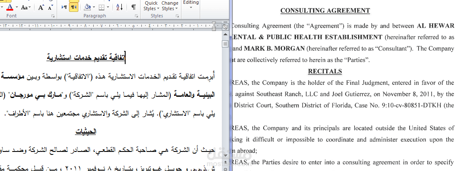Image resolution: width=459 pixels, height=171 pixels.
Task: Click the Grow Font icon
Action: pos(41,7)
